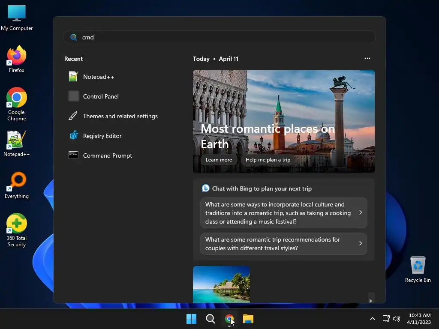
Task: Open the three-dot menu beside Today April 11
Action: point(367,58)
